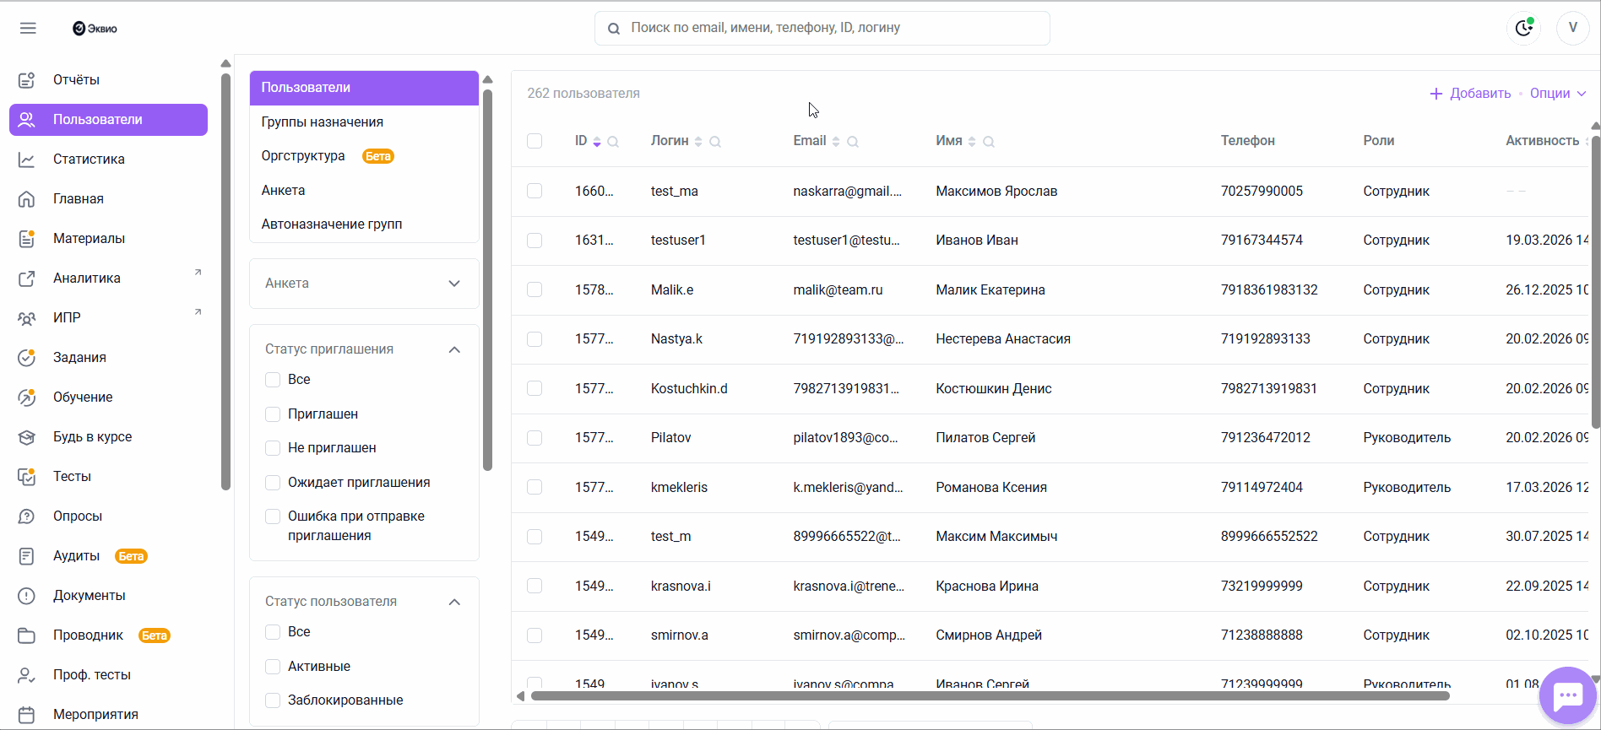The height and width of the screenshot is (730, 1601).
Task: Click the search icon beside Имя column
Action: coord(989,142)
